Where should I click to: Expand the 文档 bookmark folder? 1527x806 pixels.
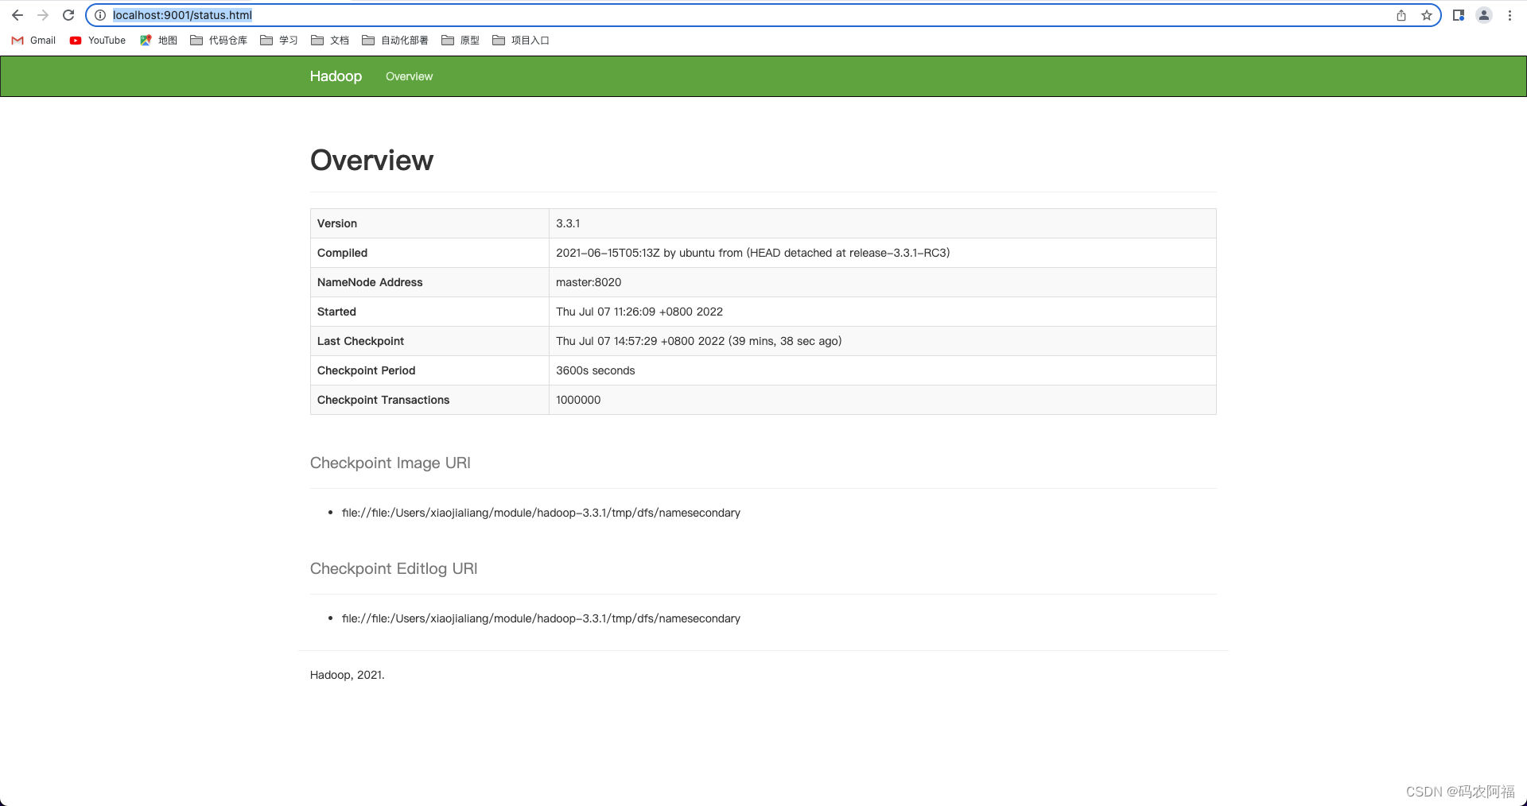point(329,41)
